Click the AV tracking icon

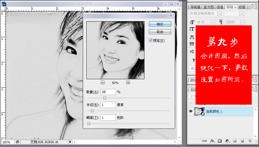[x=192, y=44]
